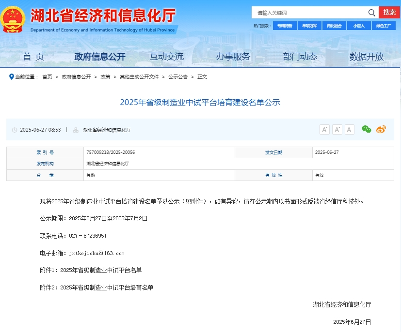The width and height of the screenshot is (401, 332).
Task: Click the location pin icon in breadcrumb
Action: tap(11, 76)
